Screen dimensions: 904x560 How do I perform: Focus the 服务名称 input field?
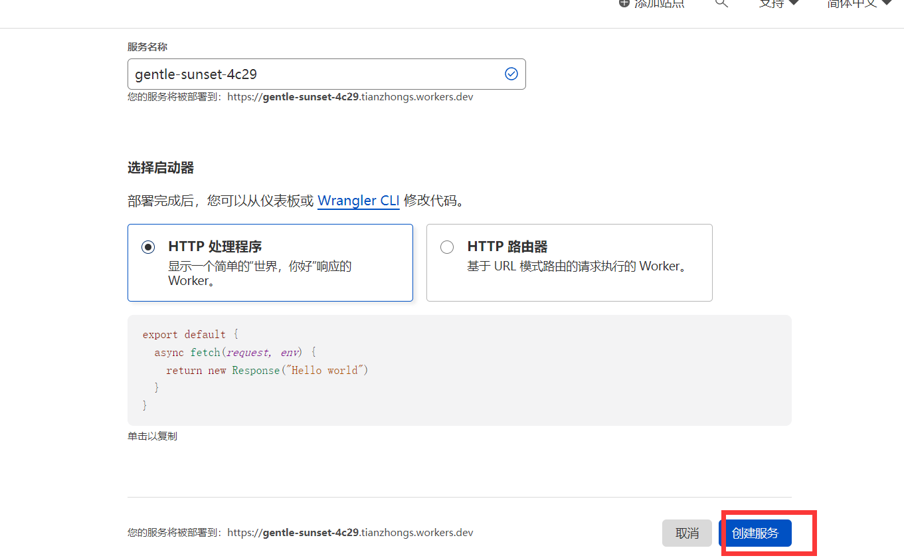click(x=312, y=74)
